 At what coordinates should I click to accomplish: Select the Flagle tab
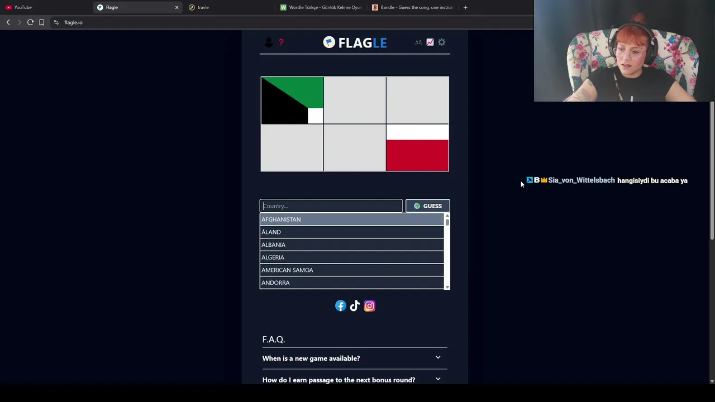coord(137,7)
